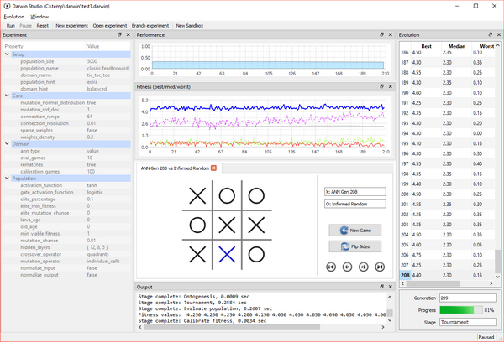The height and width of the screenshot is (342, 504).
Task: Undock the Evolution panel
Action: pyautogui.click(x=491, y=34)
